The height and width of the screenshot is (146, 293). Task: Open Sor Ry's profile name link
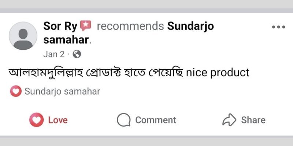60,26
